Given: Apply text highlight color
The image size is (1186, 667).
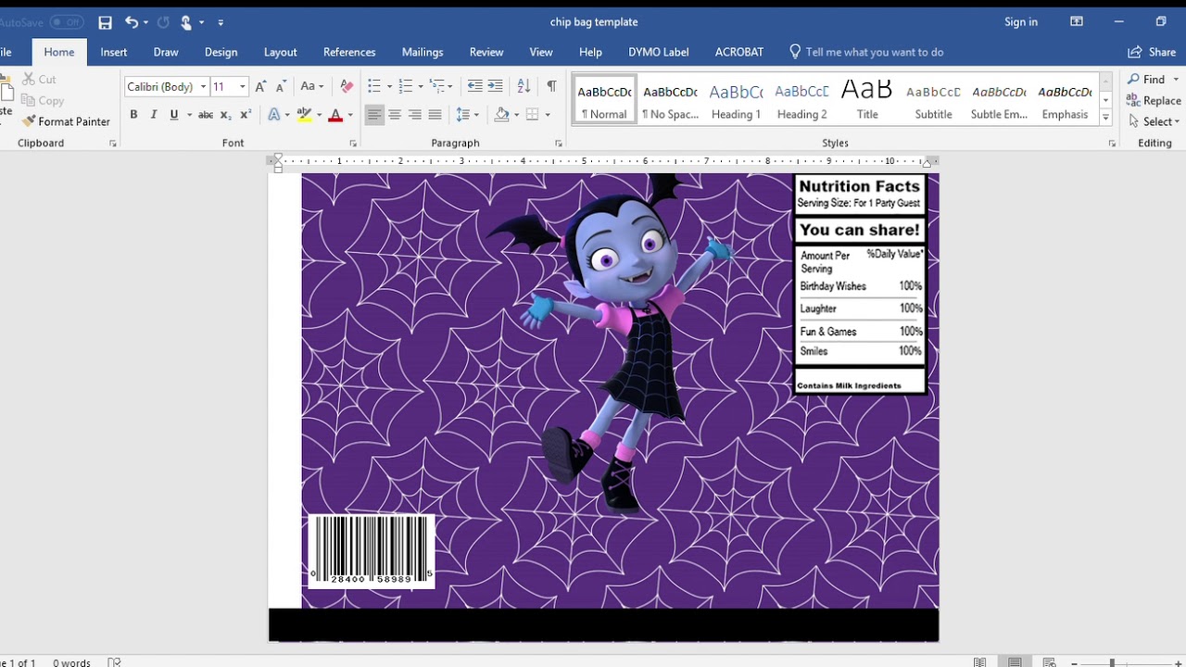Looking at the screenshot, I should (x=304, y=115).
